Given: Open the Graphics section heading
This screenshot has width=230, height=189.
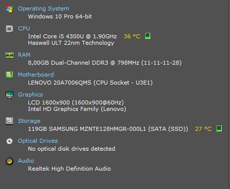Looking at the screenshot, I should 30,94.
